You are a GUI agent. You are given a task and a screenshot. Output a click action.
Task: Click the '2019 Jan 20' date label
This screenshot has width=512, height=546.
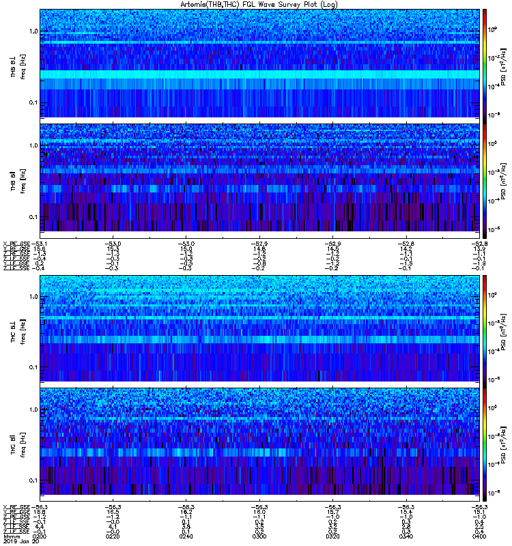20,541
